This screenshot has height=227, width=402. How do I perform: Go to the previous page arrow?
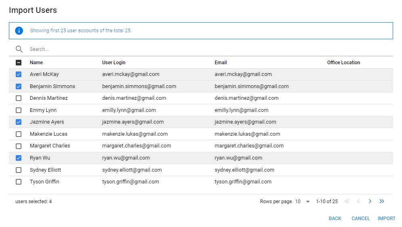tap(358, 202)
